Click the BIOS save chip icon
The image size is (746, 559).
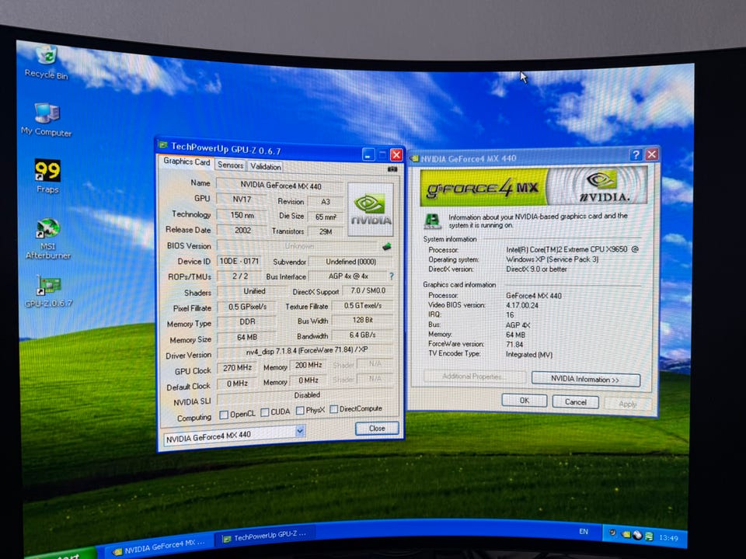click(x=387, y=247)
